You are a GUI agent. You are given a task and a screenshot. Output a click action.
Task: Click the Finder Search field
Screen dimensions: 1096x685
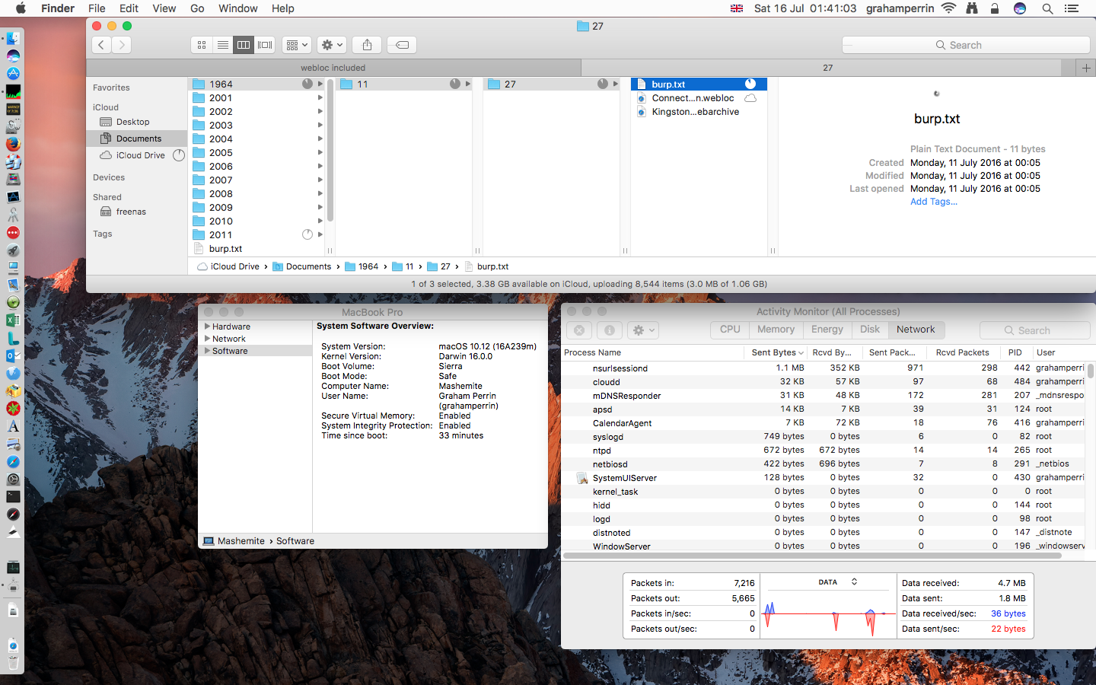966,45
